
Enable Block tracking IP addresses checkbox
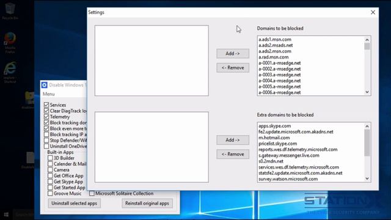click(46, 134)
